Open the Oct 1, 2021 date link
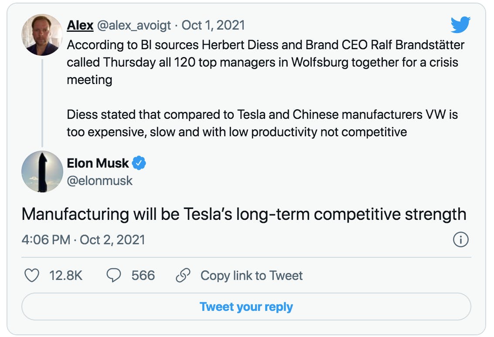Screen dimensions: 494x337 click(x=213, y=25)
